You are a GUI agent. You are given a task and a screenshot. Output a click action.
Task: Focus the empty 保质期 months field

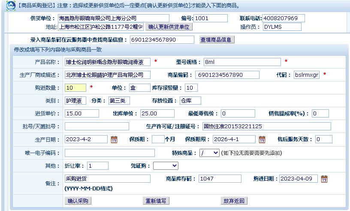tap(158, 139)
